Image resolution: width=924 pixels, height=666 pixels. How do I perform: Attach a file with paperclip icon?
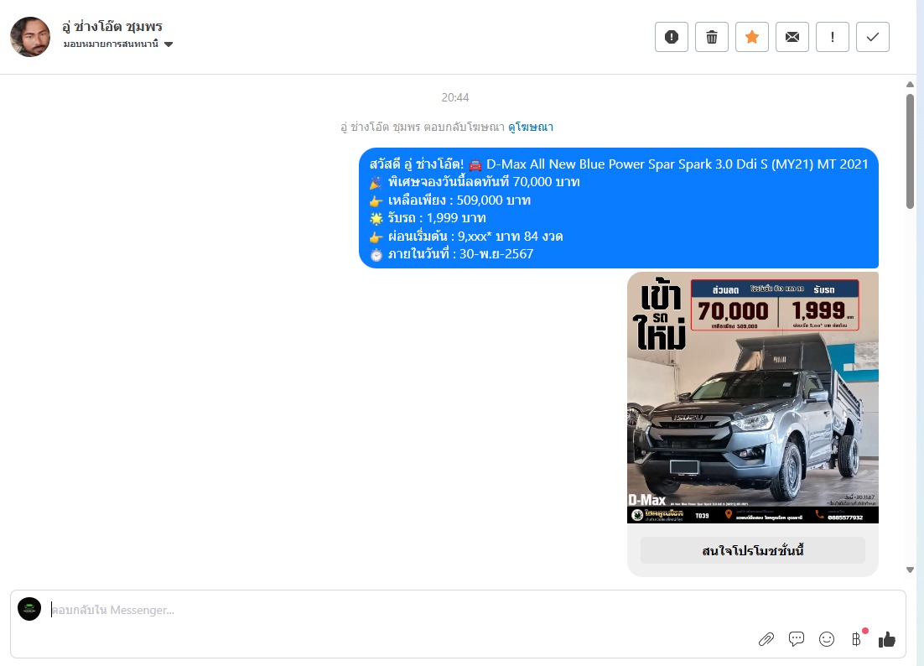pyautogui.click(x=766, y=639)
